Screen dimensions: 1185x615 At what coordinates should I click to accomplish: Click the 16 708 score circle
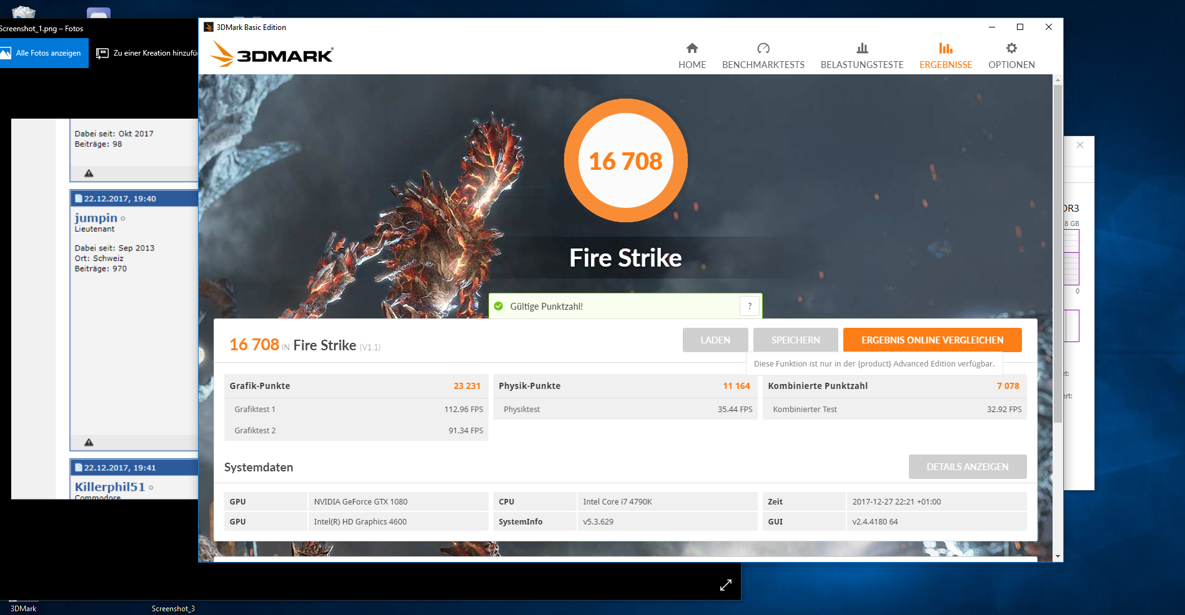(x=625, y=160)
